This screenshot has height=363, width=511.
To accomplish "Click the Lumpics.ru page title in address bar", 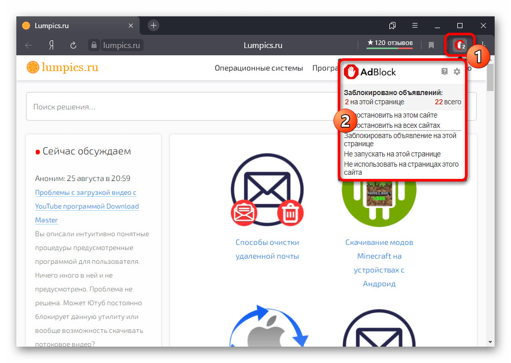I will [x=263, y=46].
